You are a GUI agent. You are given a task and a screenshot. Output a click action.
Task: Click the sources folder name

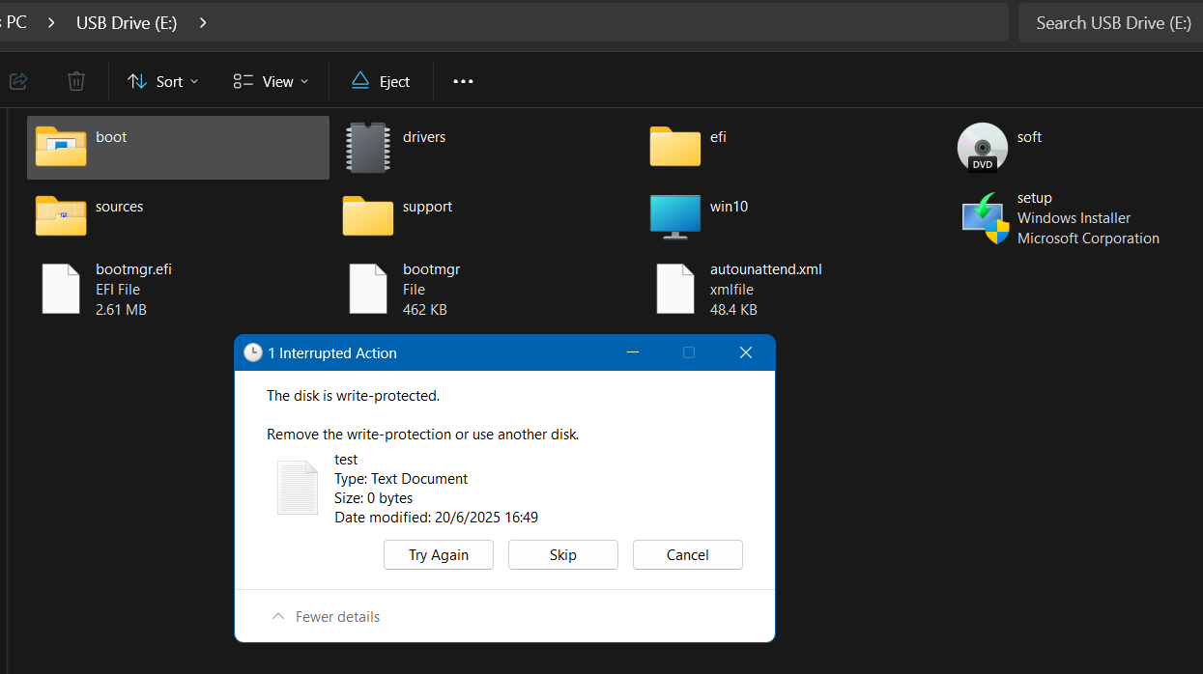click(119, 207)
